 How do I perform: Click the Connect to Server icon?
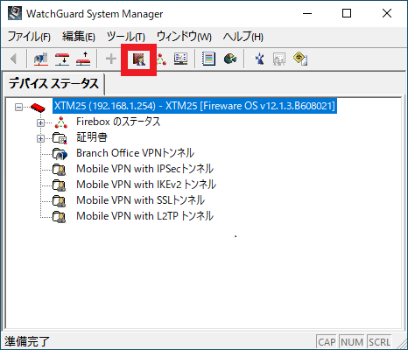(x=41, y=59)
